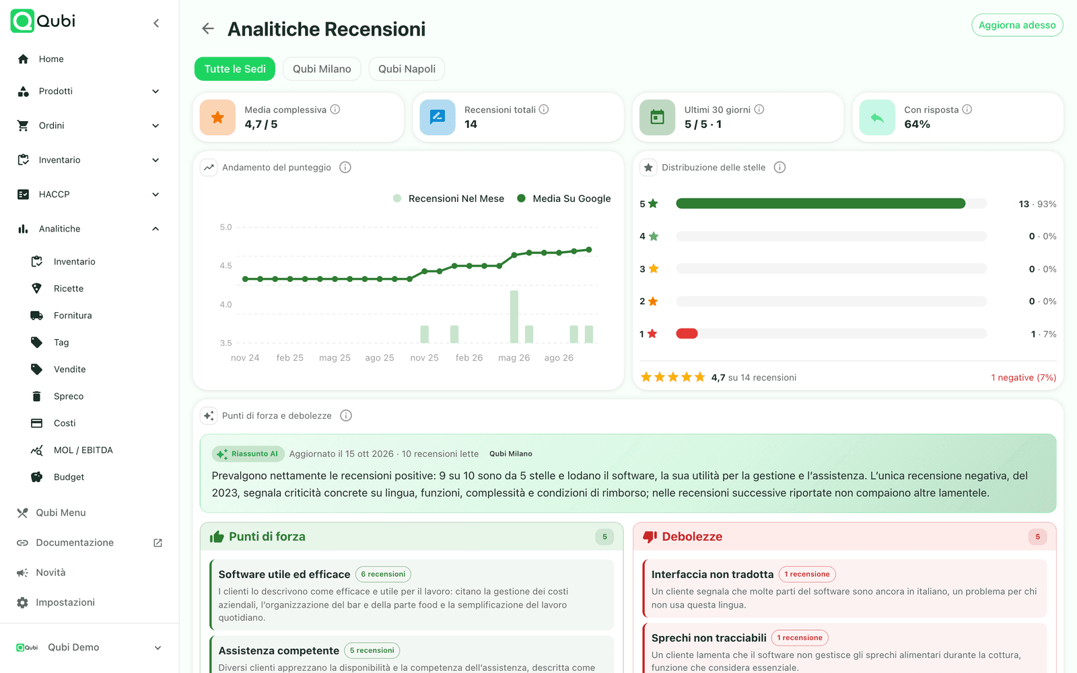Switch to the Qubi Napoli tab
The width and height of the screenshot is (1077, 673).
tap(407, 69)
